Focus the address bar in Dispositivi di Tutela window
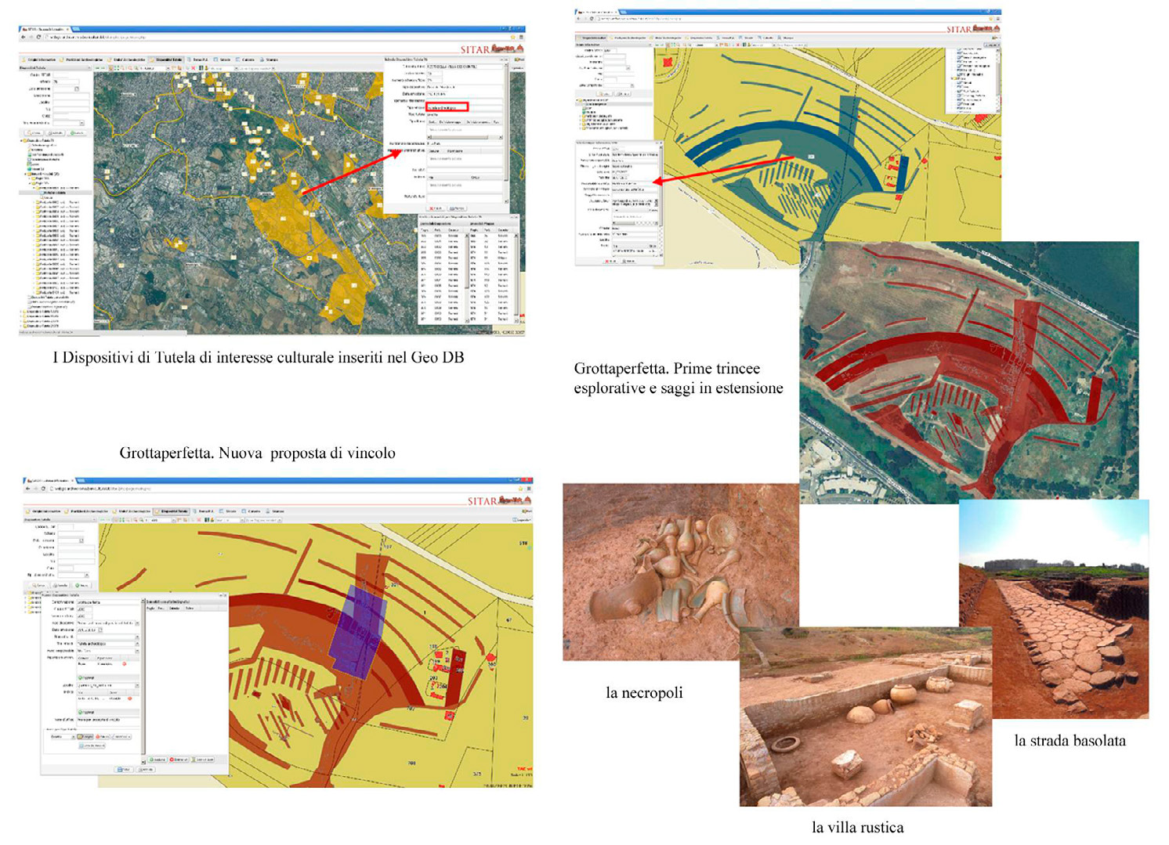This screenshot has width=1169, height=845. pos(274,37)
